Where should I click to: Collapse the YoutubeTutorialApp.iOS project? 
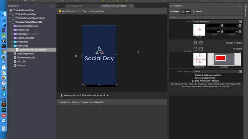pyautogui.click(x=10, y=22)
